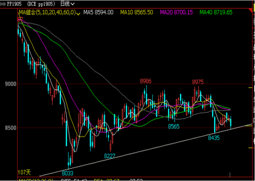The image size is (255, 181).
Task: Click the 8500 price axis label
Action: 10,128
